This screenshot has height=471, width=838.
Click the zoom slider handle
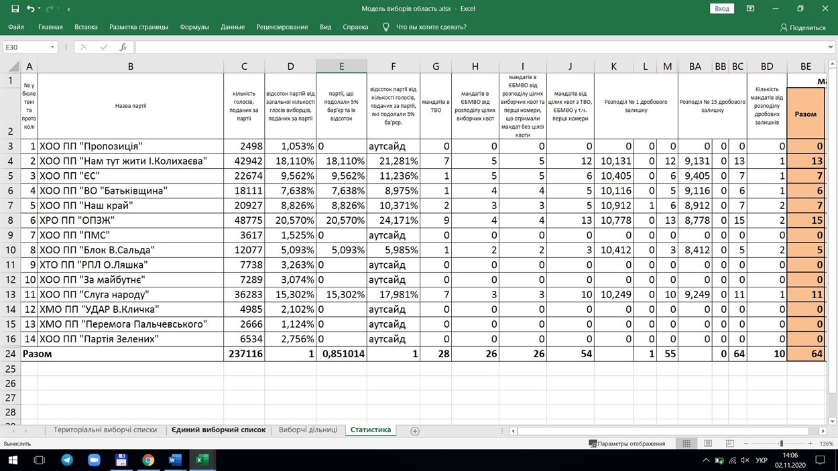pos(781,444)
